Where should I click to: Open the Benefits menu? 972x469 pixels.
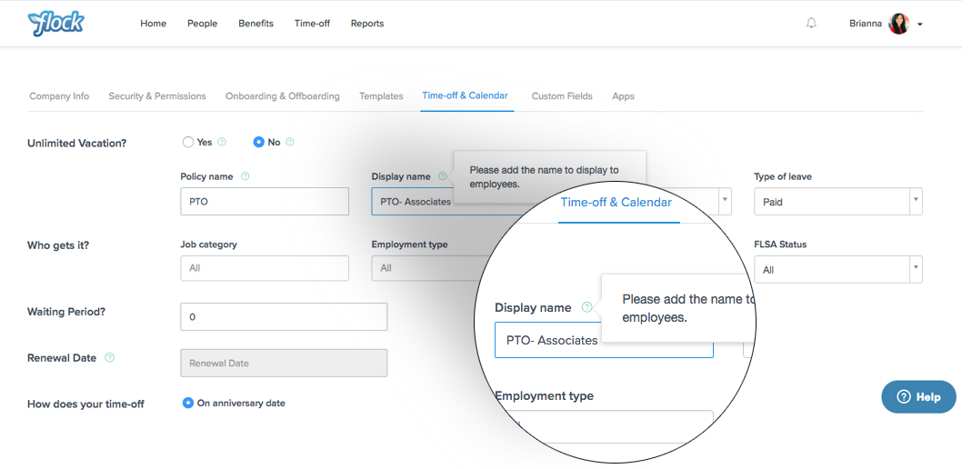[x=256, y=24]
